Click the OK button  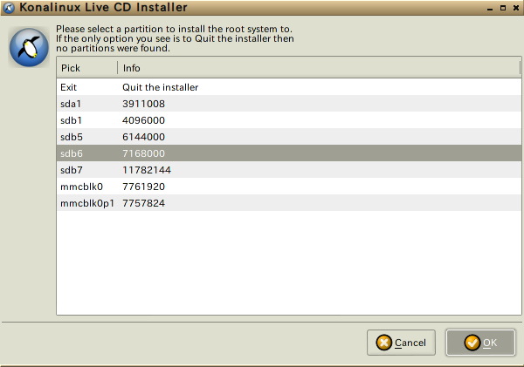(480, 343)
